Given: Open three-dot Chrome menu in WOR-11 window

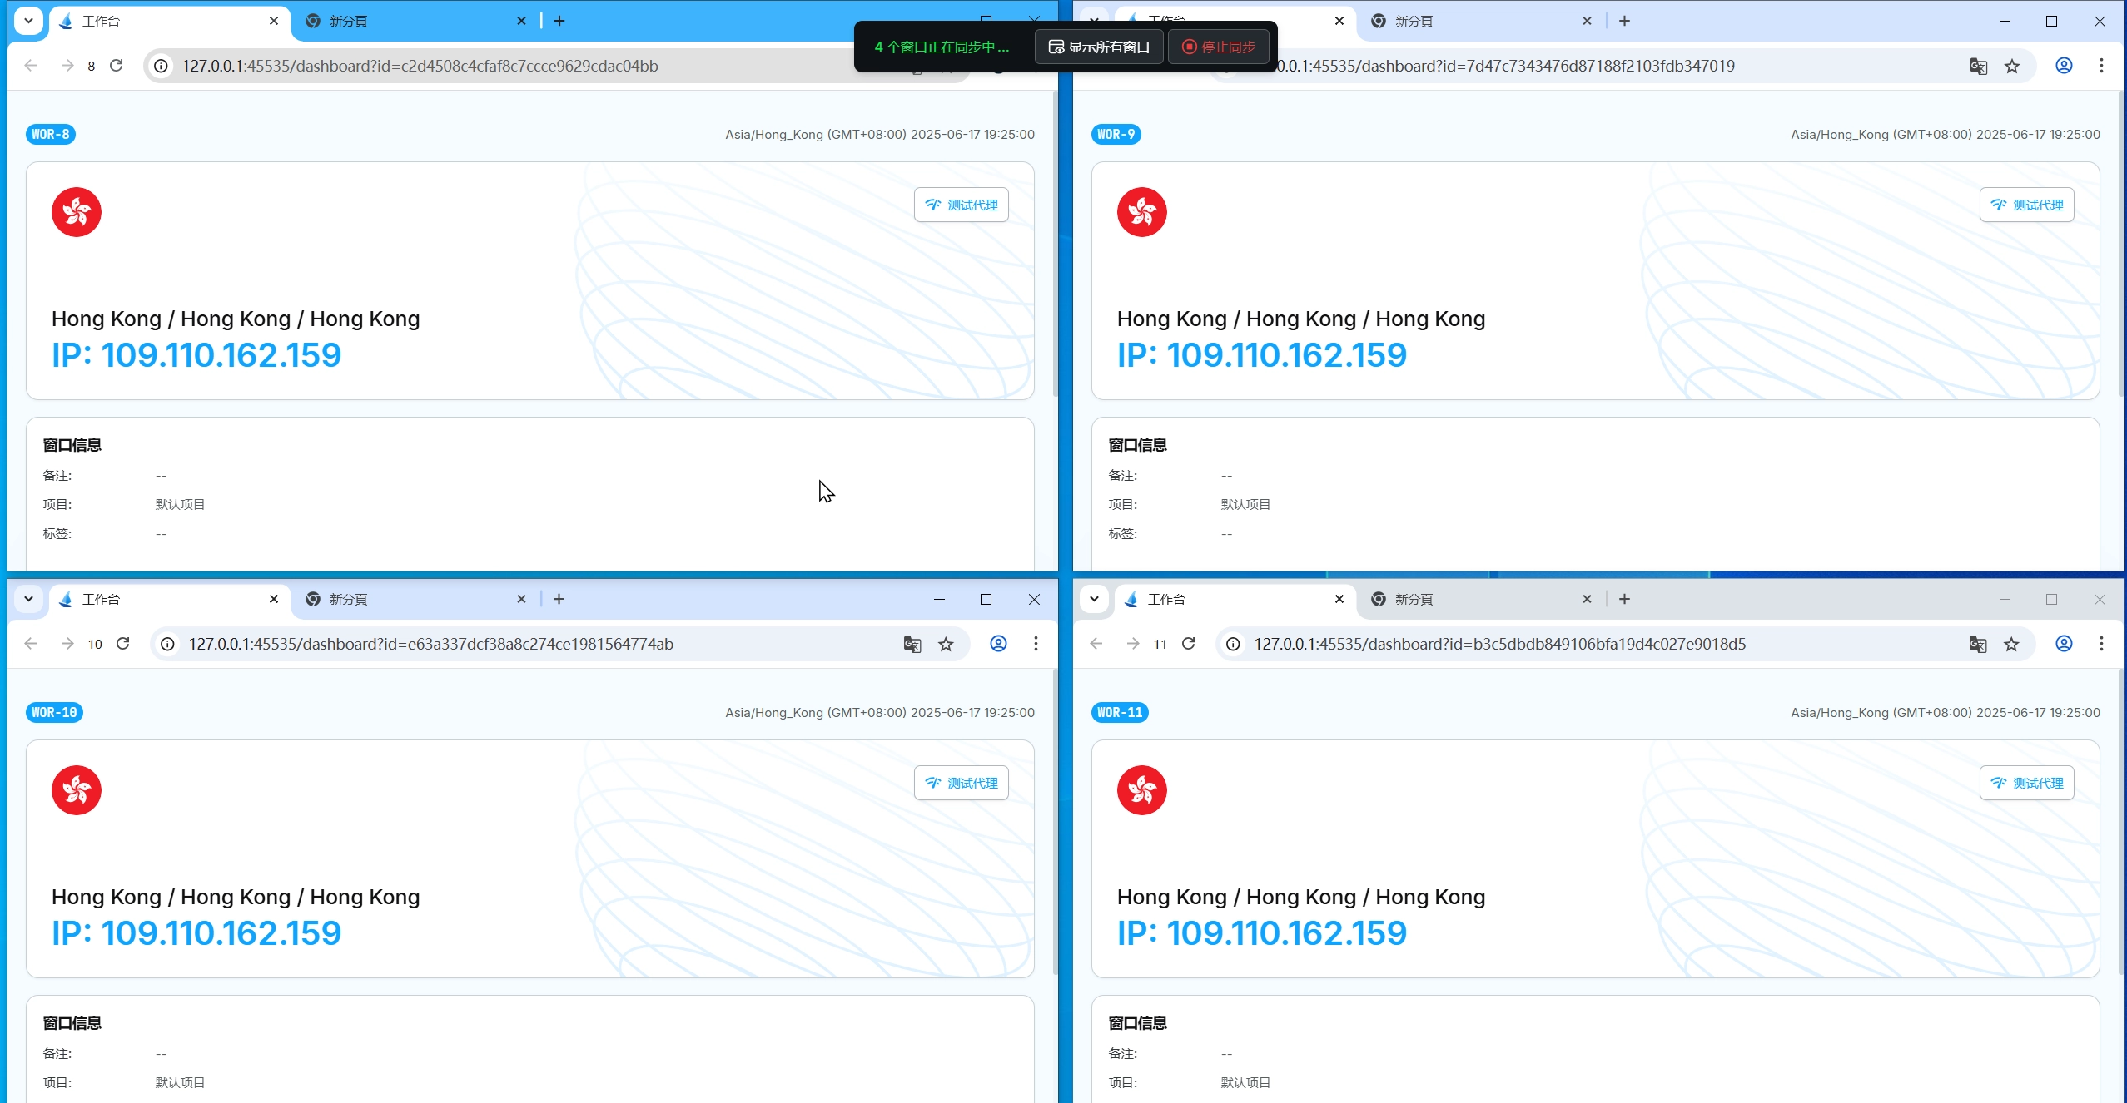Looking at the screenshot, I should tap(2101, 644).
